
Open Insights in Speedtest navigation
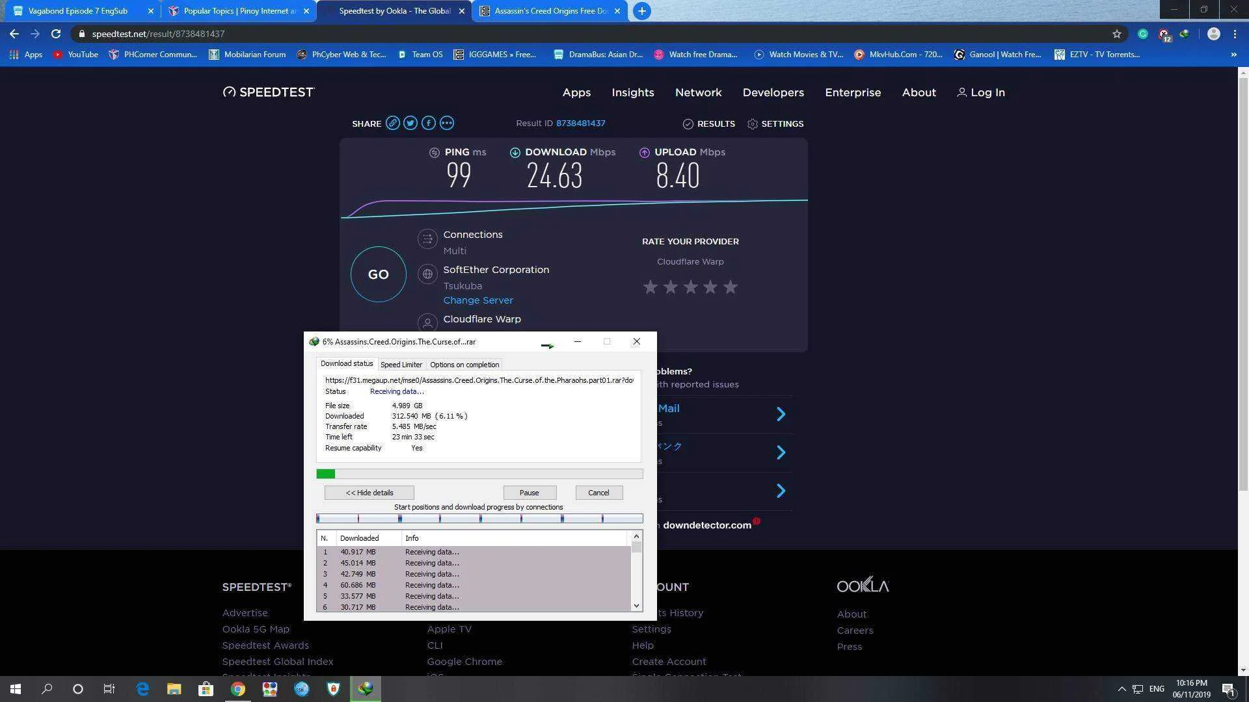(x=633, y=92)
